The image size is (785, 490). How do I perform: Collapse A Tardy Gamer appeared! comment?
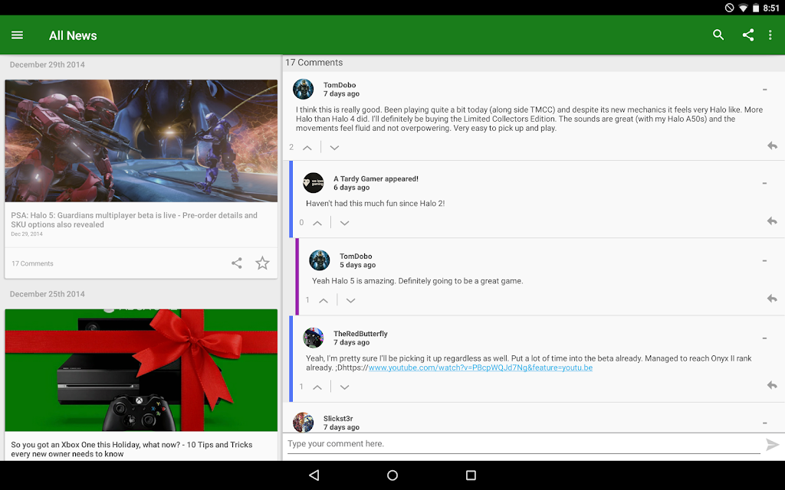(x=764, y=183)
